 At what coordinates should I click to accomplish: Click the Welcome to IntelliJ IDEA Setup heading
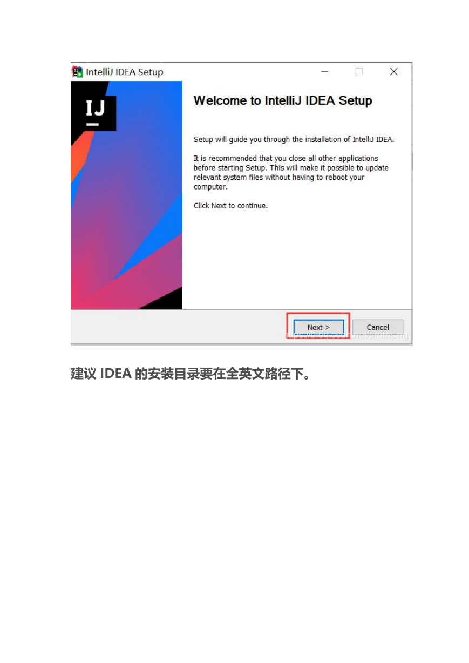283,101
